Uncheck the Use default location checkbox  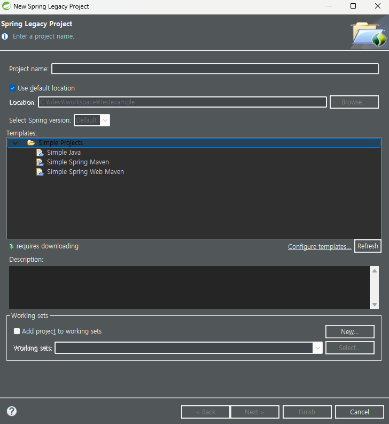(12, 88)
